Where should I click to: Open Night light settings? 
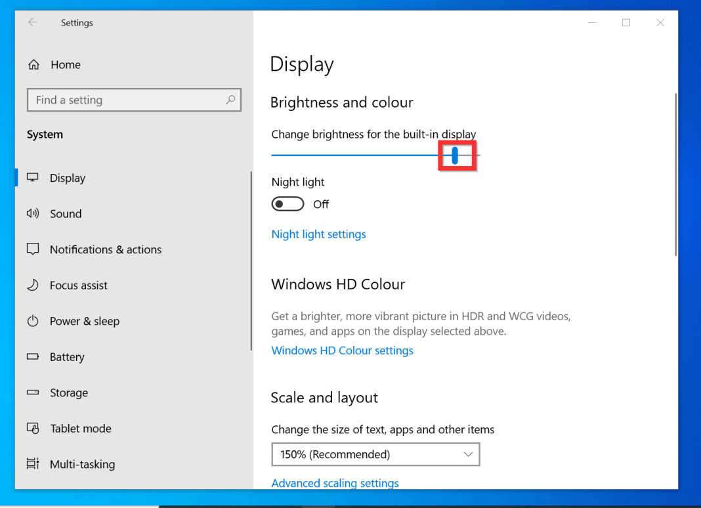318,234
